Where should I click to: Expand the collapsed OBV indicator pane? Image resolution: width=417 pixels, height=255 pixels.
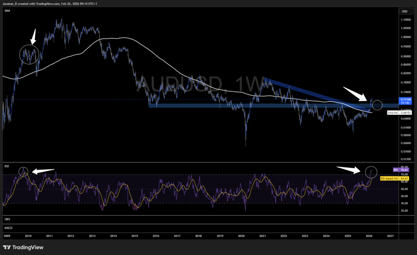click(8, 219)
